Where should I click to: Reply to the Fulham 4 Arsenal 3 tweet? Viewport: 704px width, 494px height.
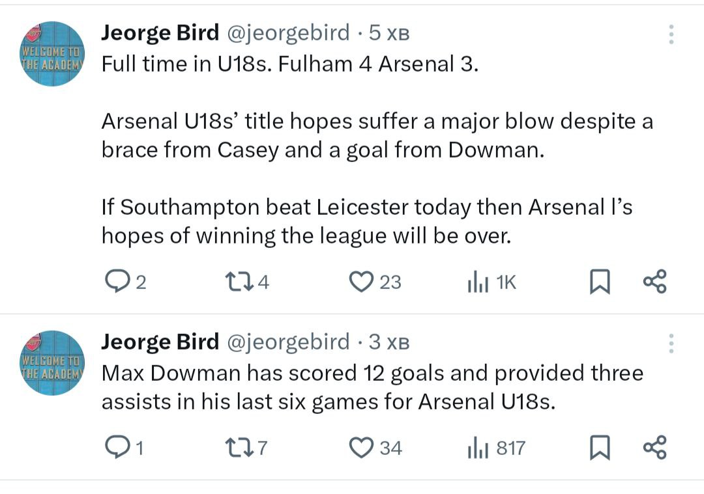pyautogui.click(x=117, y=281)
